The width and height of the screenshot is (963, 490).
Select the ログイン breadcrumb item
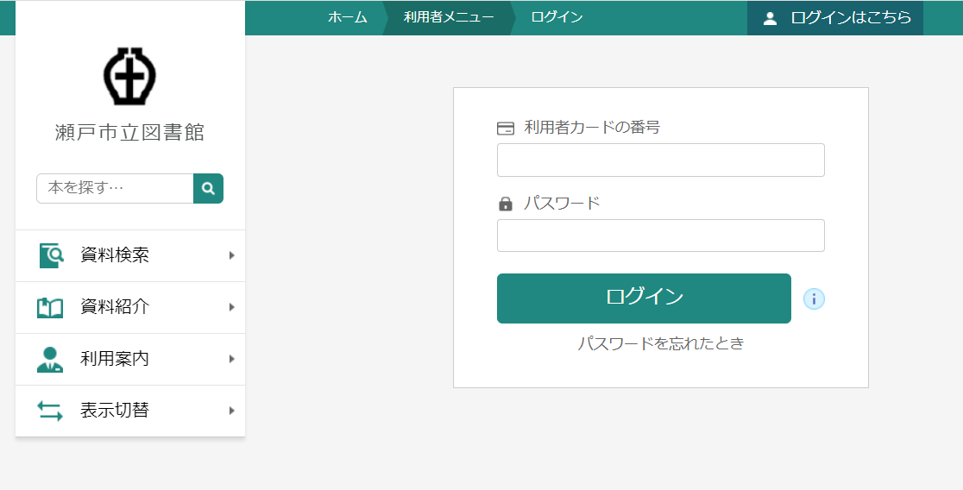click(x=557, y=17)
